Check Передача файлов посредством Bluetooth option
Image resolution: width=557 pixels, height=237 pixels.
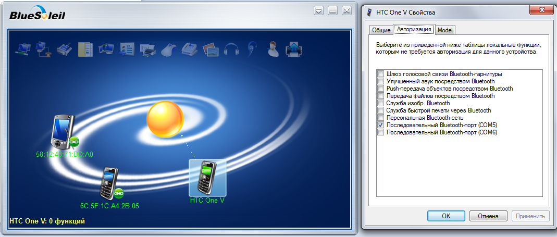(x=380, y=96)
